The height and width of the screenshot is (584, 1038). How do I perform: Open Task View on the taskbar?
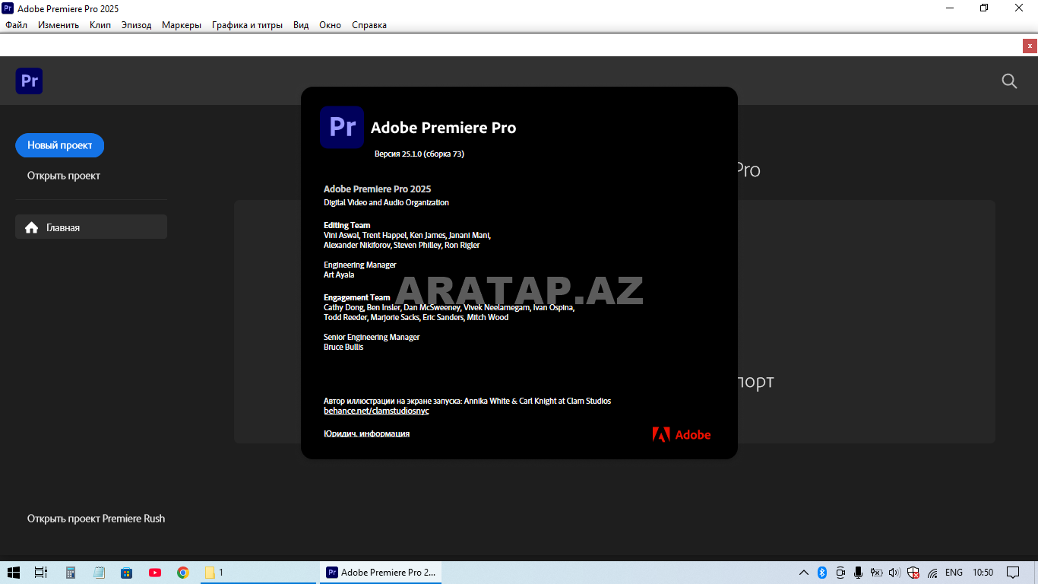(41, 573)
